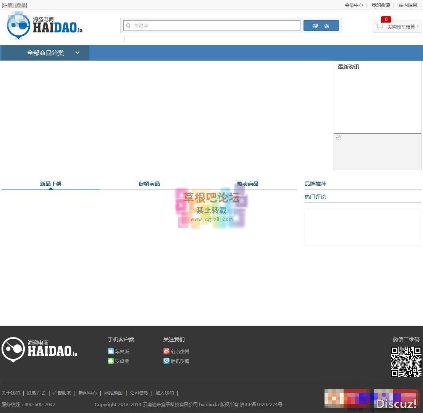Click the 登录 login link
Viewport: 423px width, 413px height.
[x=21, y=5]
